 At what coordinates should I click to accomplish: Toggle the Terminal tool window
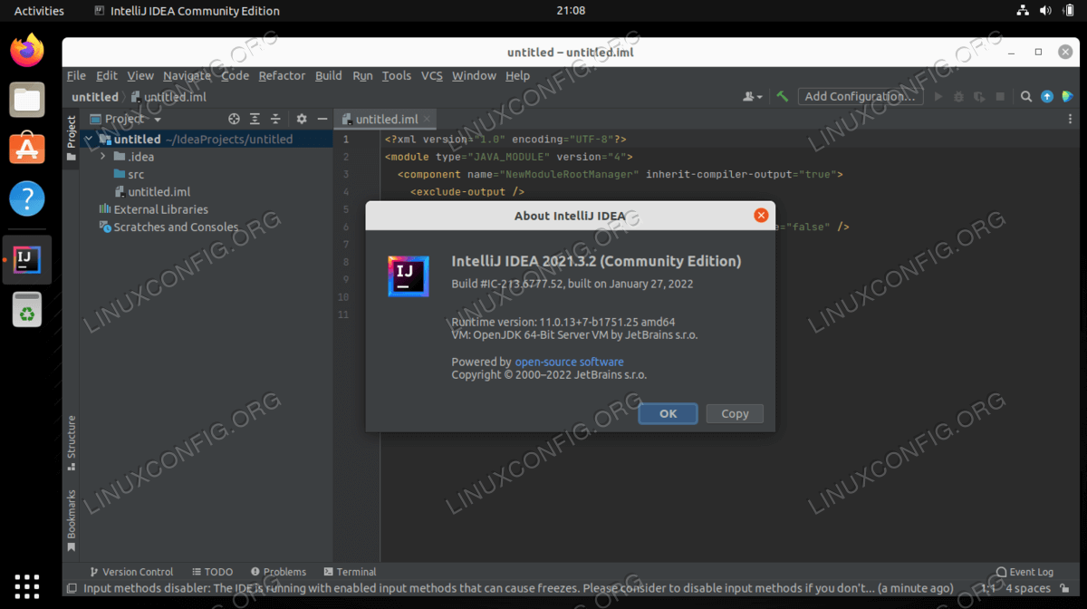[x=350, y=572]
